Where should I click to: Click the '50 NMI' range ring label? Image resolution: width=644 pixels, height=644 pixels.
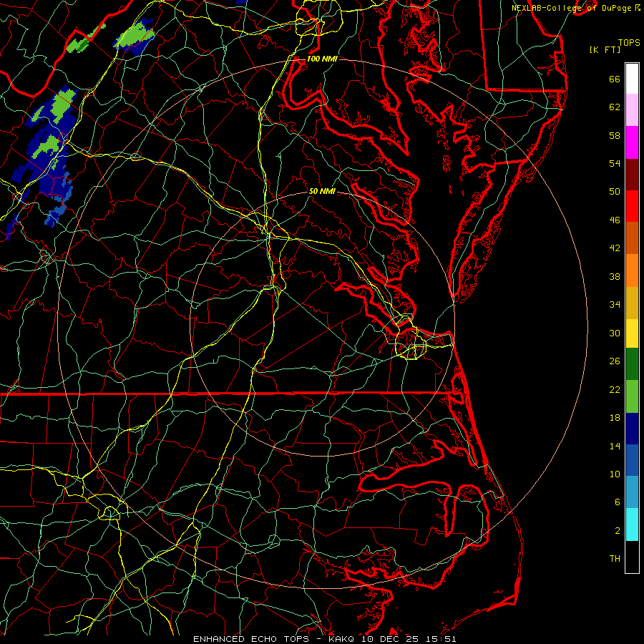click(322, 191)
